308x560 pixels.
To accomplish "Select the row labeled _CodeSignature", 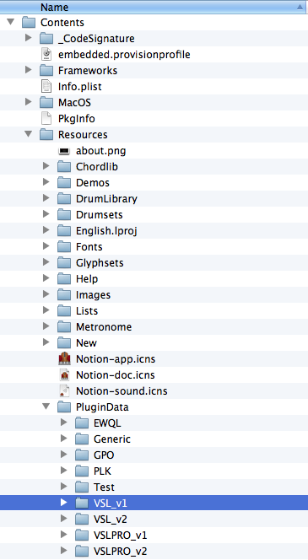I will (x=154, y=38).
